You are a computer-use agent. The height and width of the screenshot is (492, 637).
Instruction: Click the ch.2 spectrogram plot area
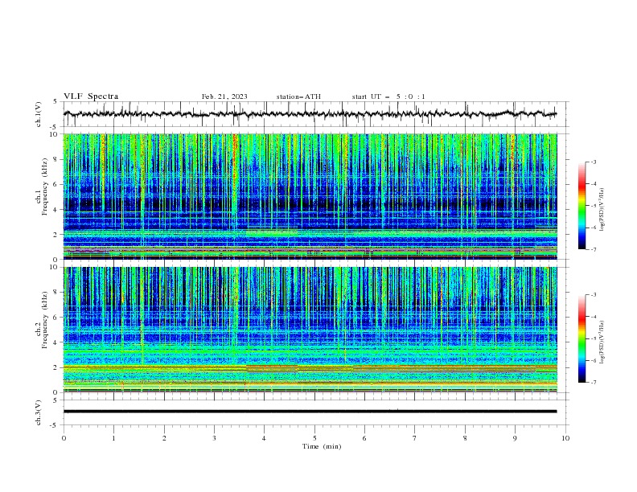coord(310,330)
